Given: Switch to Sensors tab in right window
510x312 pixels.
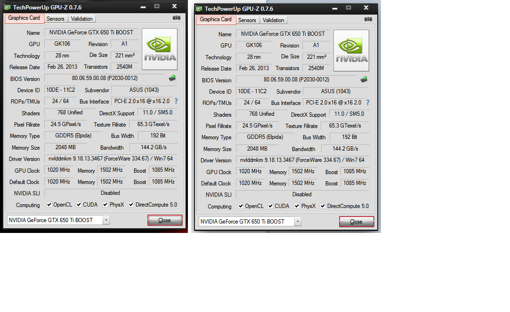Looking at the screenshot, I should tap(247, 20).
